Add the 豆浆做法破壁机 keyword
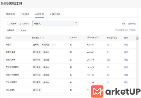 tap(126, 67)
